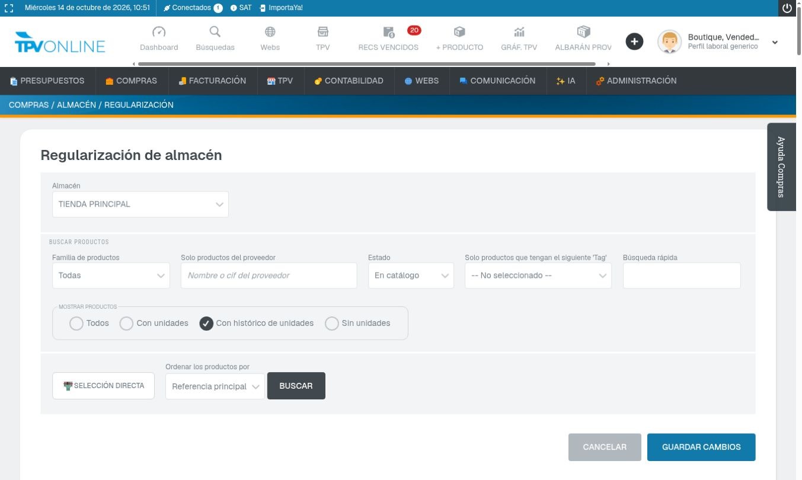The height and width of the screenshot is (480, 802).
Task: Click the black plus add-shortcut button
Action: 634,41
